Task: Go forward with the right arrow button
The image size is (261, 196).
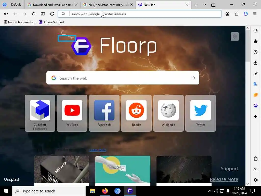Action: 24,14
